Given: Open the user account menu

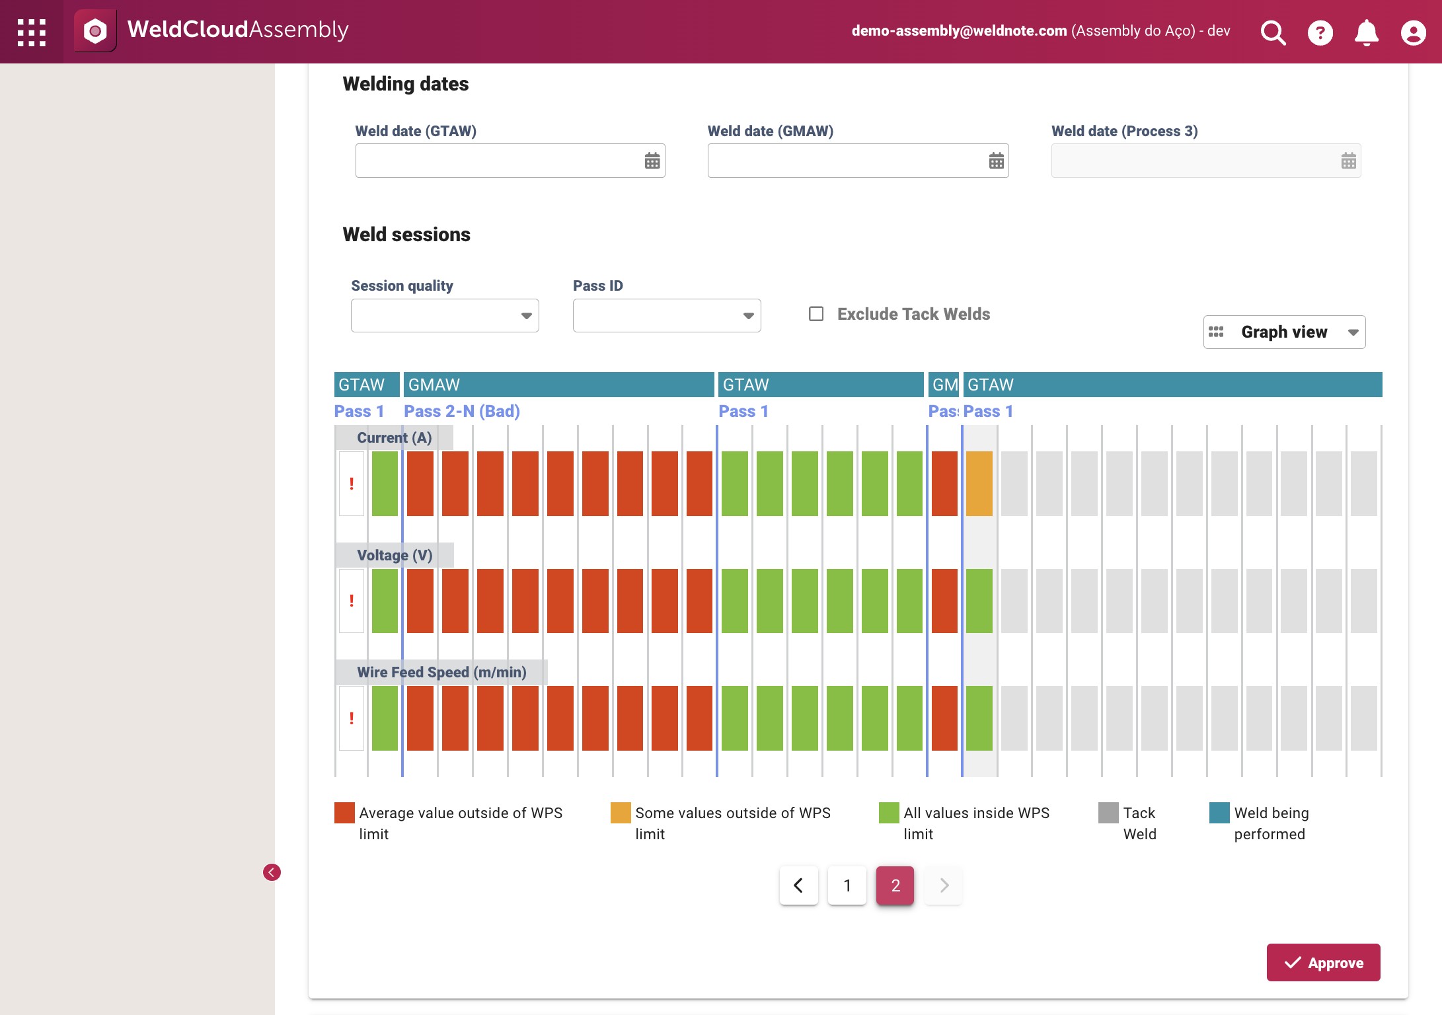Looking at the screenshot, I should [1413, 32].
